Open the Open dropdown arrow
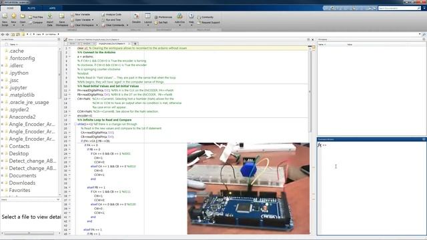This screenshot has height=240, width=427. (23, 25)
